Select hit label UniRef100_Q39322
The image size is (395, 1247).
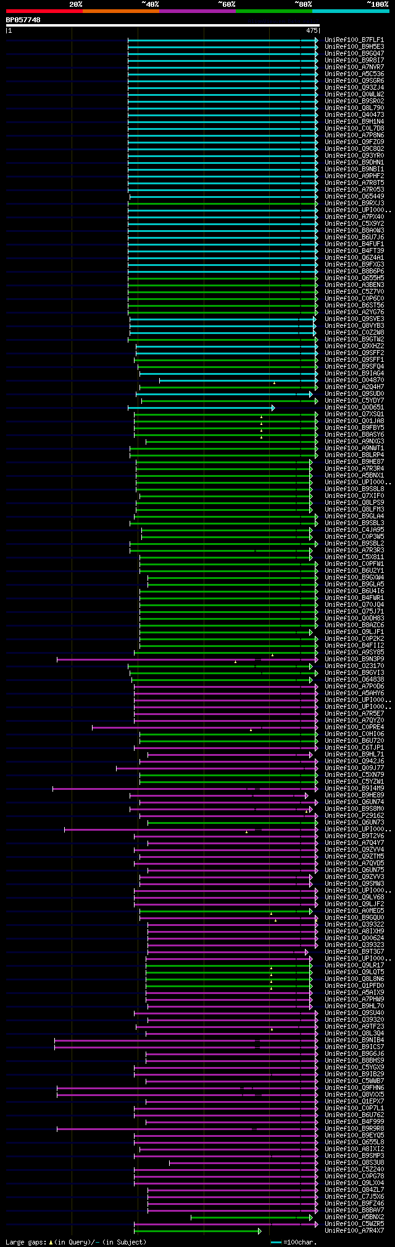[x=354, y=924]
